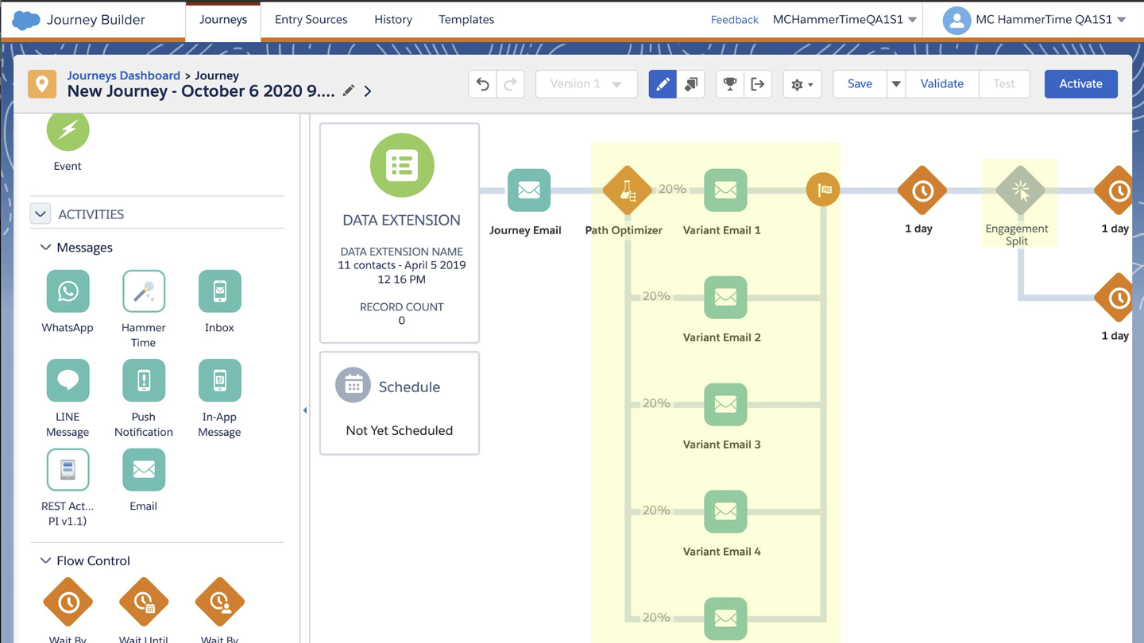Collapse the ACTIVITIES section

click(x=41, y=214)
